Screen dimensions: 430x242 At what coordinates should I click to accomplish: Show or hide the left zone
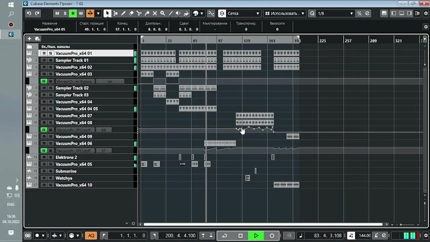394,13
